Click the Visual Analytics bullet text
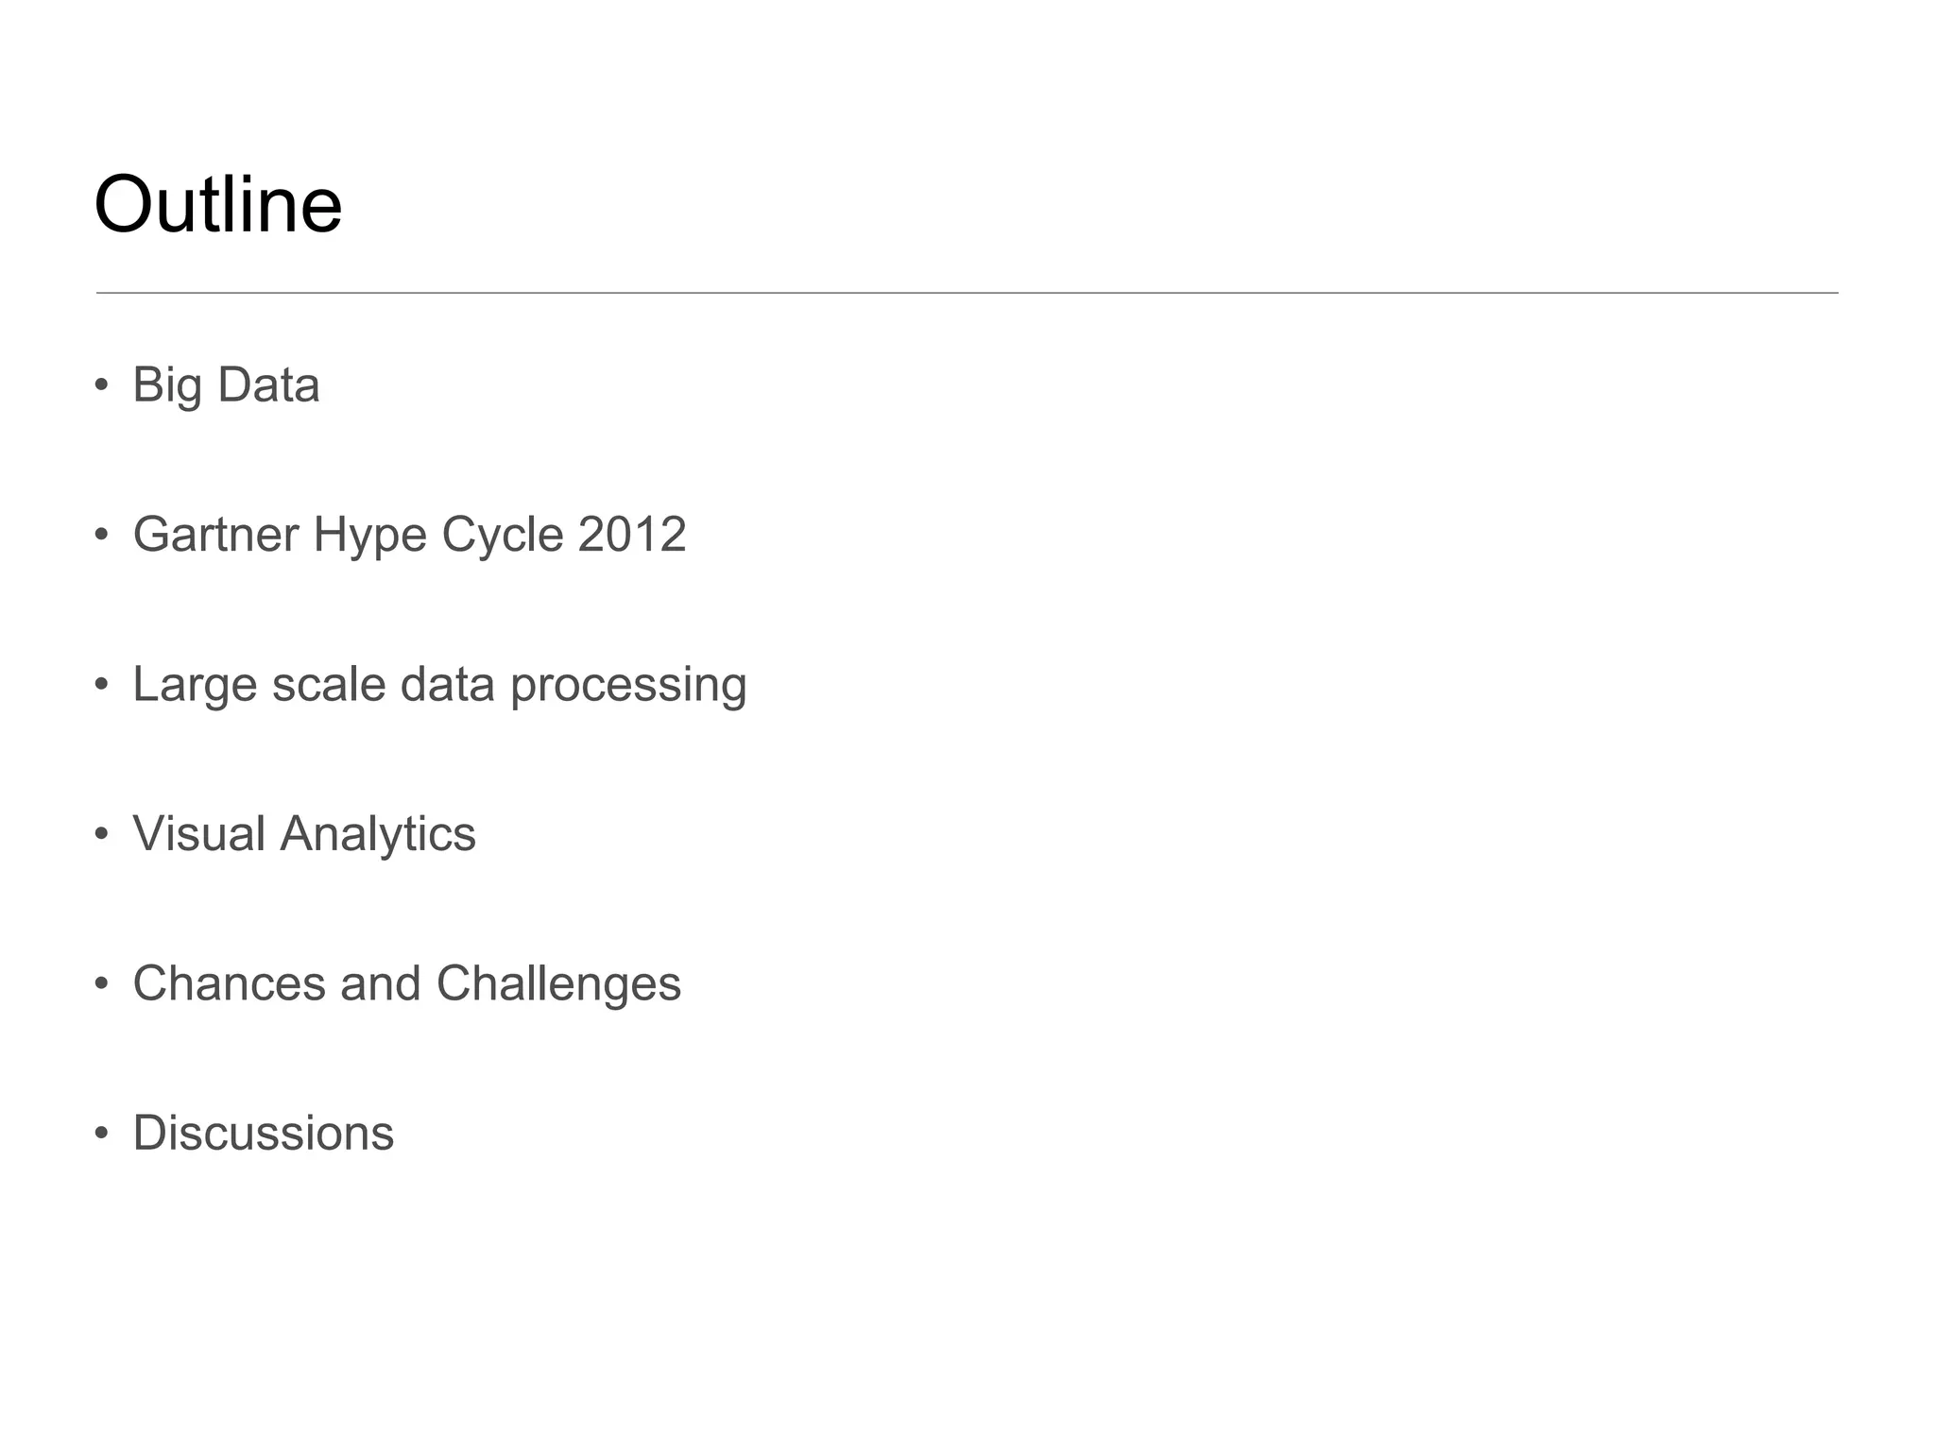Viewport: 1935px width, 1451px height. pyautogui.click(x=304, y=833)
